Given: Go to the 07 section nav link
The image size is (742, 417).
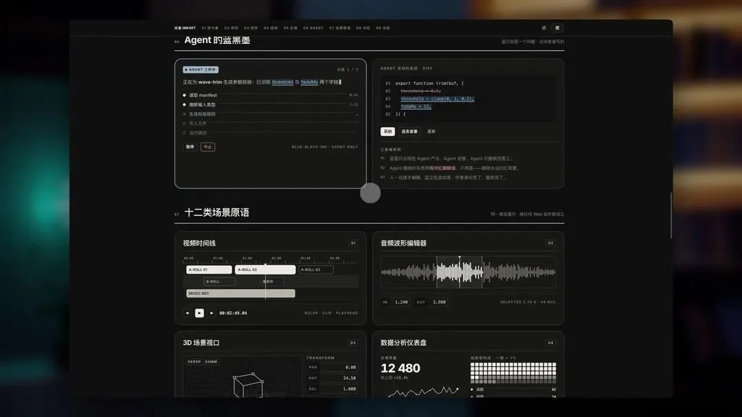Looking at the screenshot, I should click(x=340, y=28).
